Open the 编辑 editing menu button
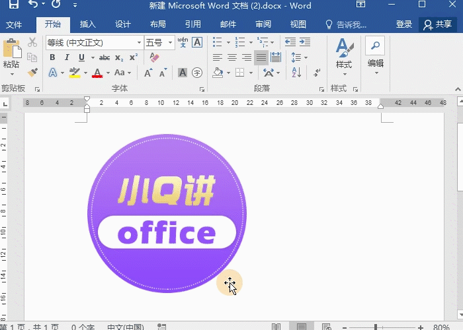Screen dimensions: 463x330 point(375,56)
